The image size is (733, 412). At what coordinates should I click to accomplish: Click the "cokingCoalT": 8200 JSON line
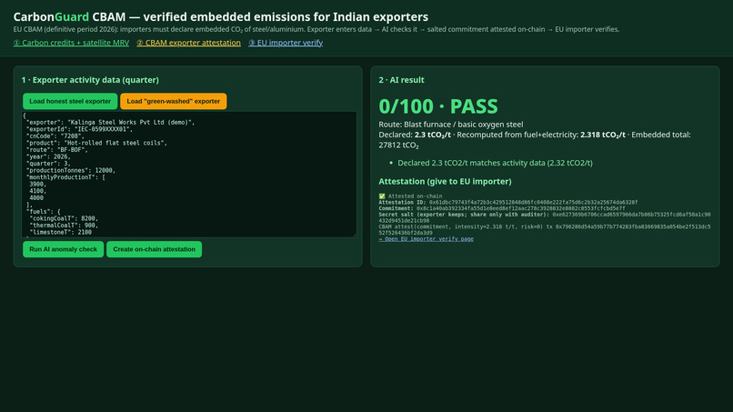coord(64,218)
